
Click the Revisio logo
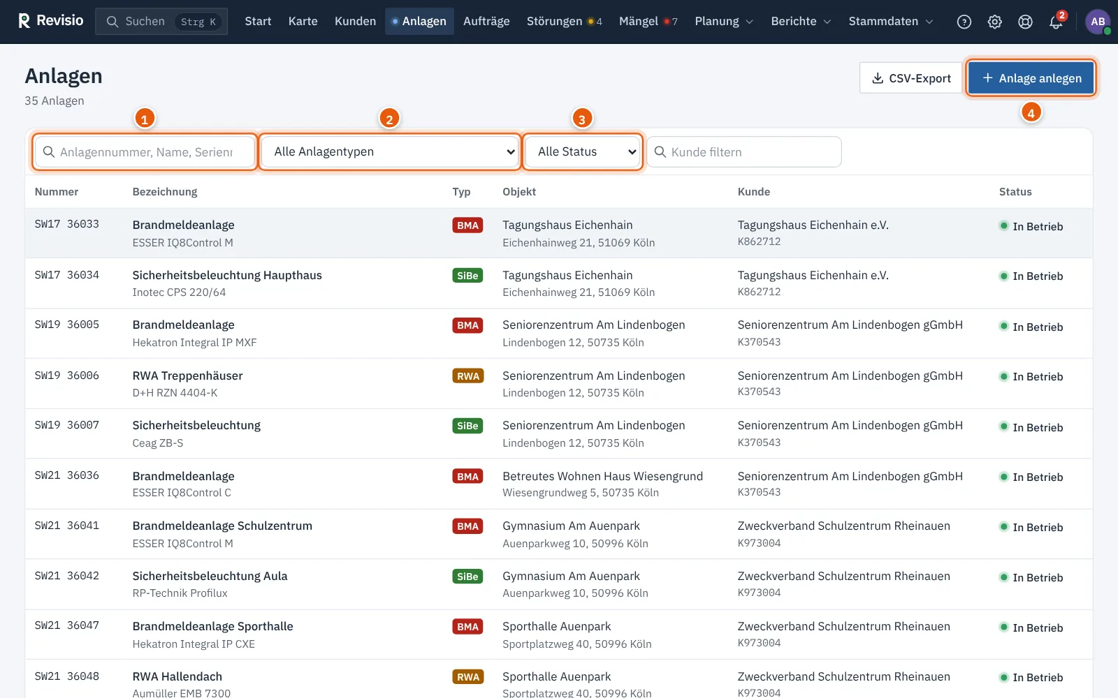[50, 21]
